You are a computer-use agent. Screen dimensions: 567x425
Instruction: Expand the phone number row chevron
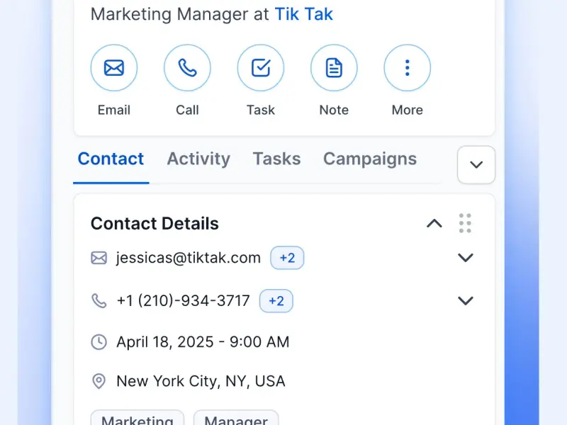465,300
